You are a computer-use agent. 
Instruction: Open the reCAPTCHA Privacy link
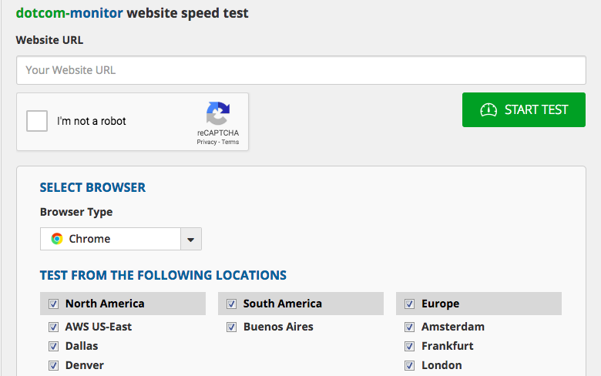[x=206, y=142]
